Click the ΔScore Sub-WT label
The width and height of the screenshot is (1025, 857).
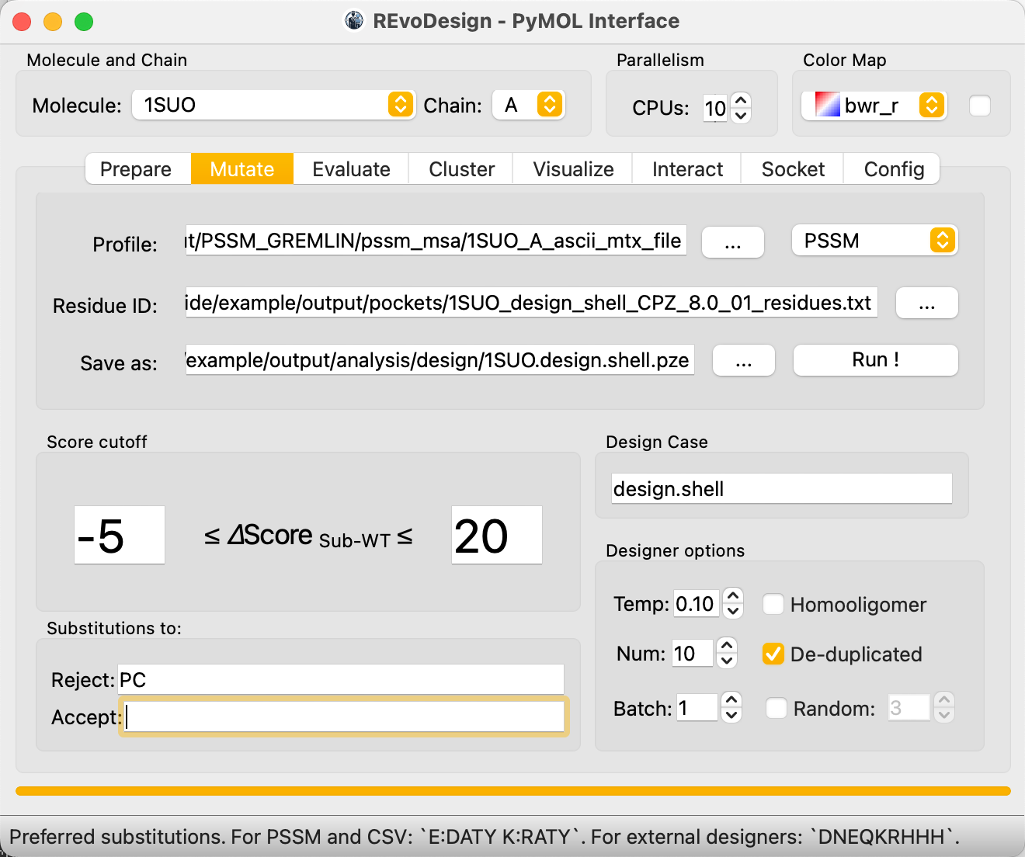[x=308, y=536]
